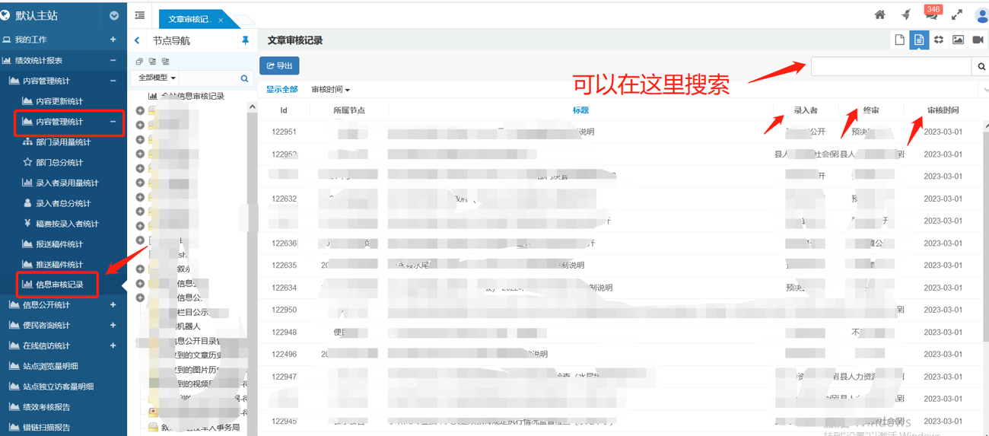Open the 全部模型 dropdown
The height and width of the screenshot is (436, 989).
point(157,78)
